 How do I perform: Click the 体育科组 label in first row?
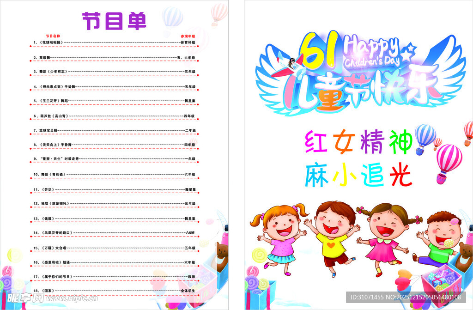click(x=188, y=43)
